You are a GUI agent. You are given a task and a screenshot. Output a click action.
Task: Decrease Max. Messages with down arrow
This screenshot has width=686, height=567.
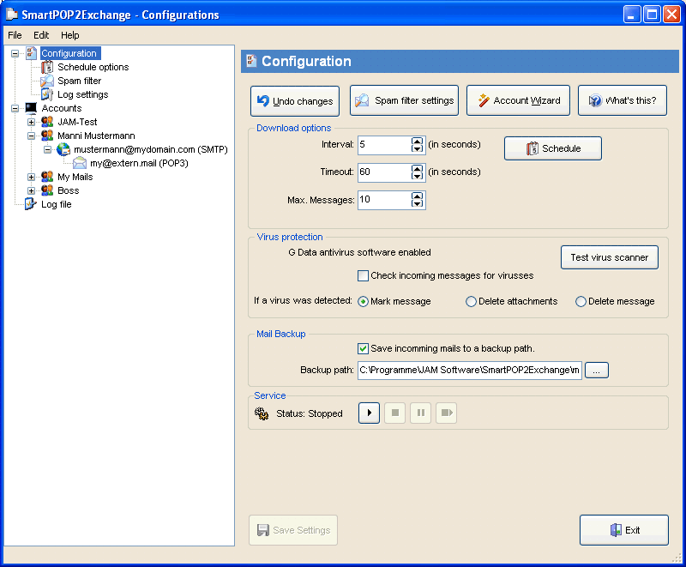(418, 204)
